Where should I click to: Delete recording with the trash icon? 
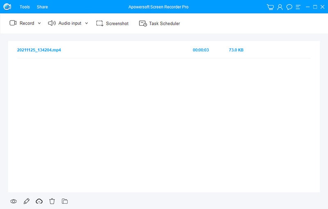click(52, 201)
